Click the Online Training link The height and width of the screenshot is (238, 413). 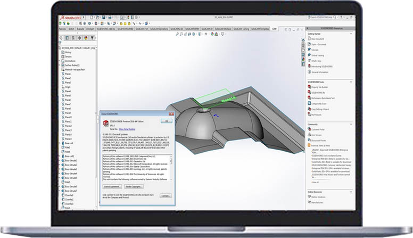318,55
